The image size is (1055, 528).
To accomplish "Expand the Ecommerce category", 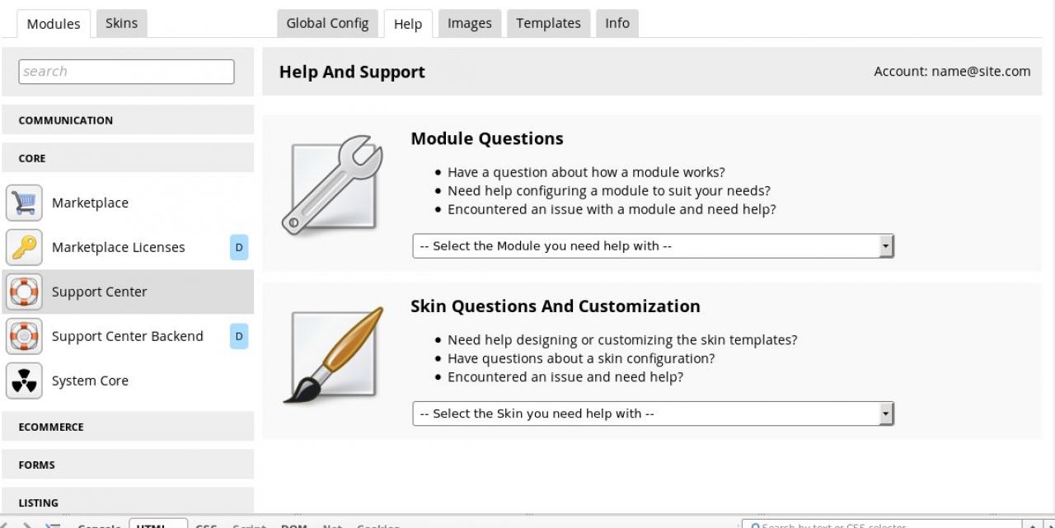I will pos(128,427).
